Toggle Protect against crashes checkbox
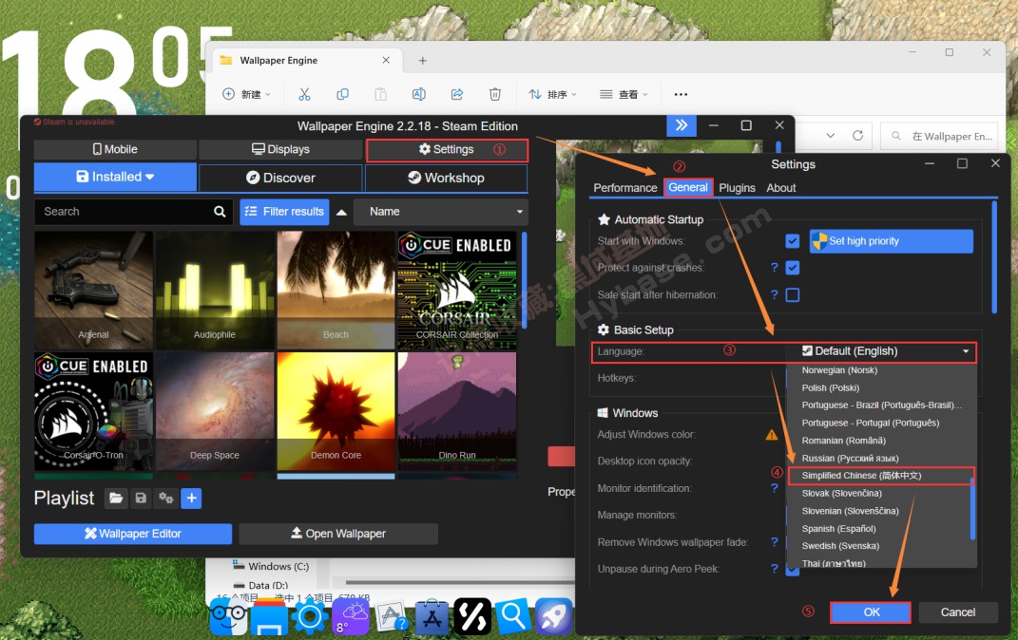The width and height of the screenshot is (1018, 640). tap(792, 268)
